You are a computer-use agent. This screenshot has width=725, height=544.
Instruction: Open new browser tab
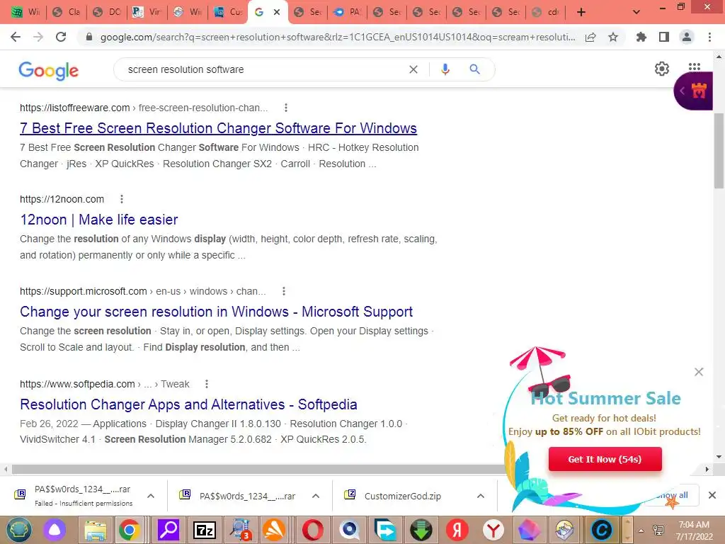pos(581,12)
